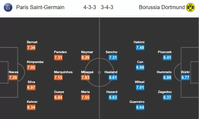Select Mbappé's 7.83 rating badge
Viewport: 199px width, 119px height.
click(x=85, y=77)
